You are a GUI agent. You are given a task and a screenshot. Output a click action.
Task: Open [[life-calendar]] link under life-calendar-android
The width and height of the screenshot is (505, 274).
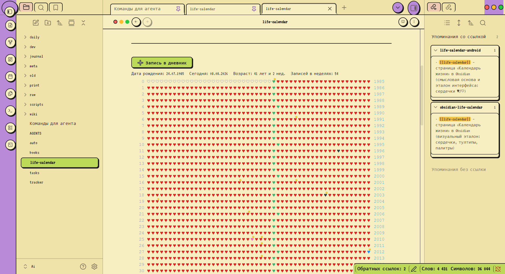pyautogui.click(x=455, y=62)
